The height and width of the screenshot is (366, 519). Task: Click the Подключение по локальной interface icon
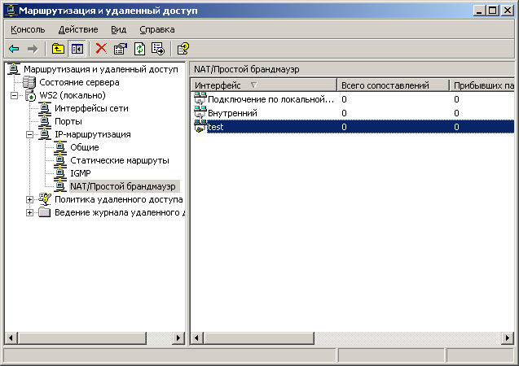200,99
